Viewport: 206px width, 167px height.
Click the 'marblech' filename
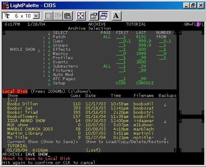(143, 129)
